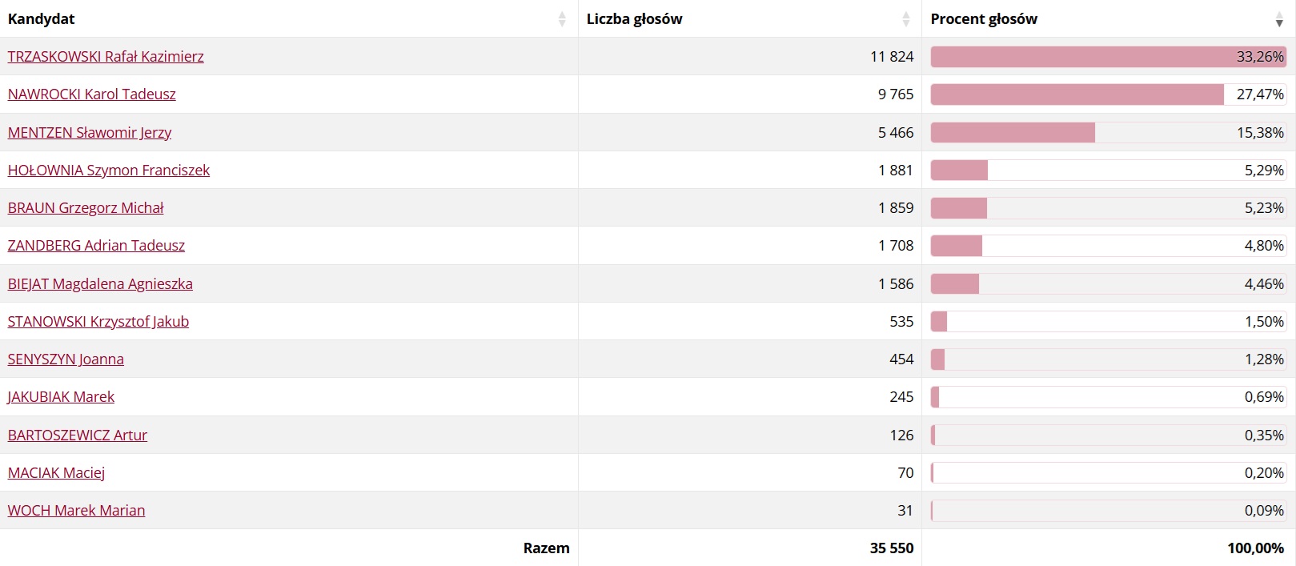Sort by Liczba głosów column arrows

906,19
